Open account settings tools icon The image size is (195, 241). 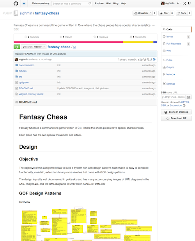point(184,3)
